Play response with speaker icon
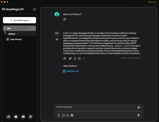Screen dimensions: 159x122 pyautogui.click(x=57, y=40)
